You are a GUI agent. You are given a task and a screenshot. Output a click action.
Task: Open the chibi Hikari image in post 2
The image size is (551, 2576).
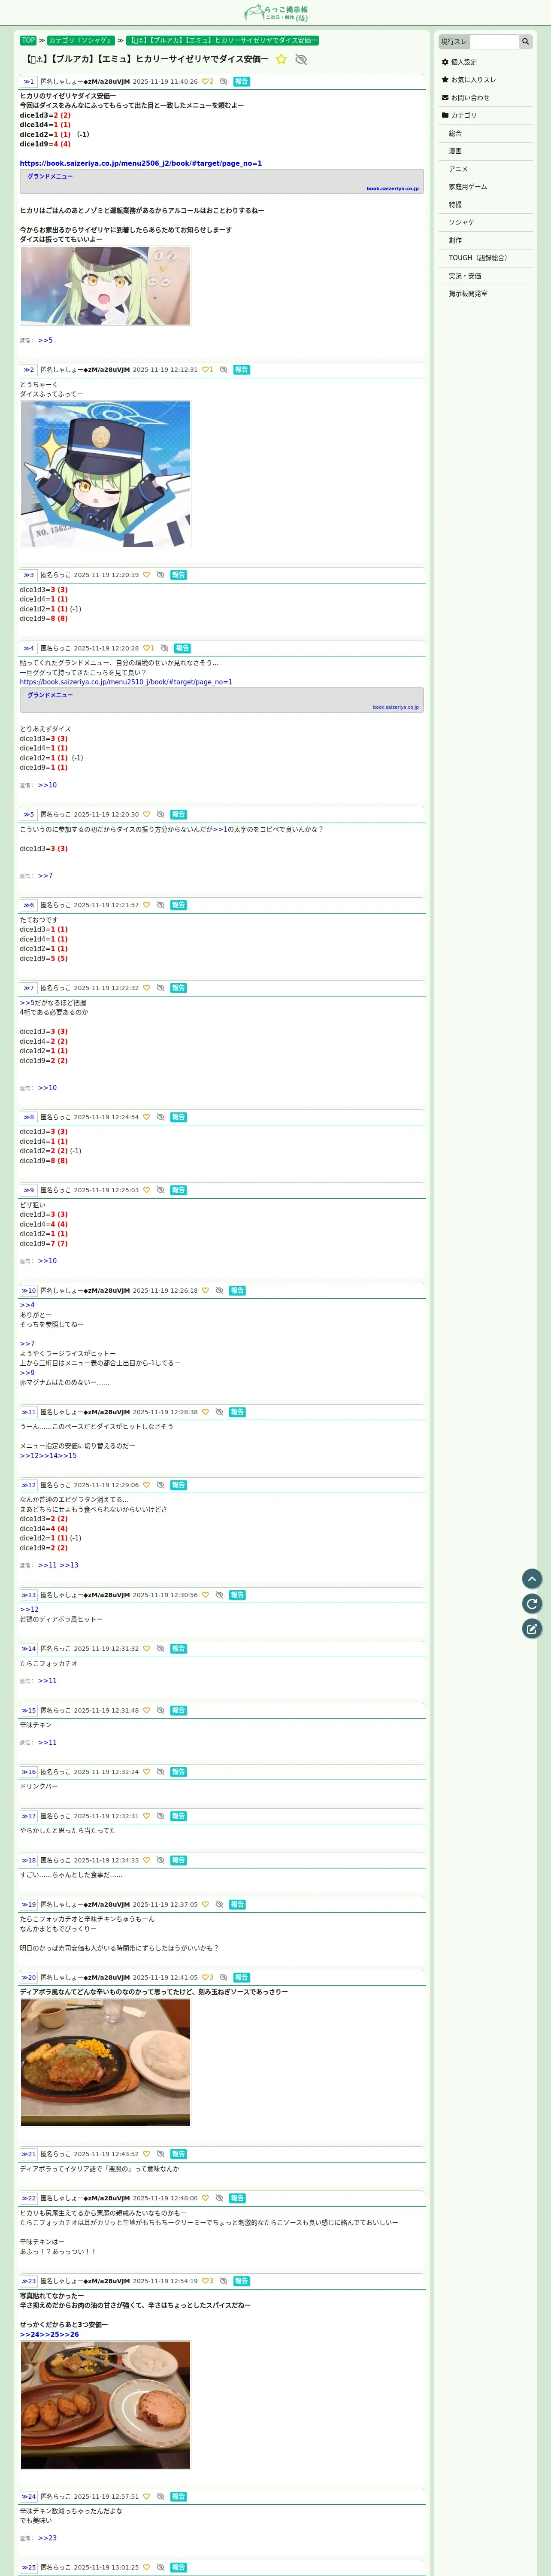[105, 474]
